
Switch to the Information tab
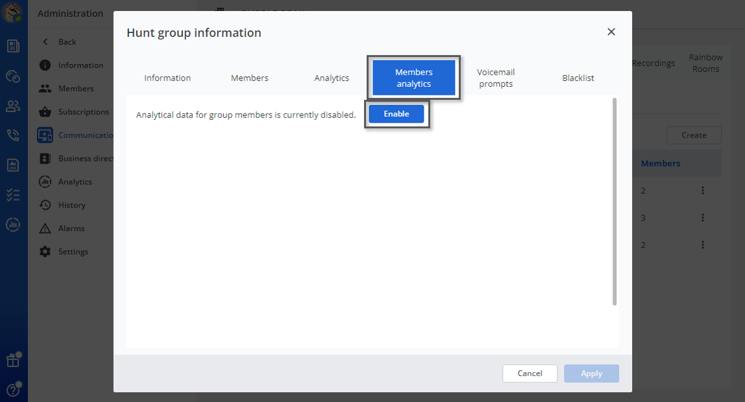pyautogui.click(x=167, y=78)
